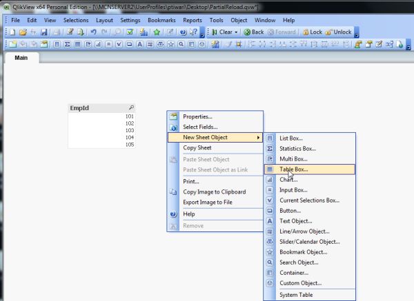Choose Table Box... from the submenu
The height and width of the screenshot is (301, 414).
[x=310, y=169]
